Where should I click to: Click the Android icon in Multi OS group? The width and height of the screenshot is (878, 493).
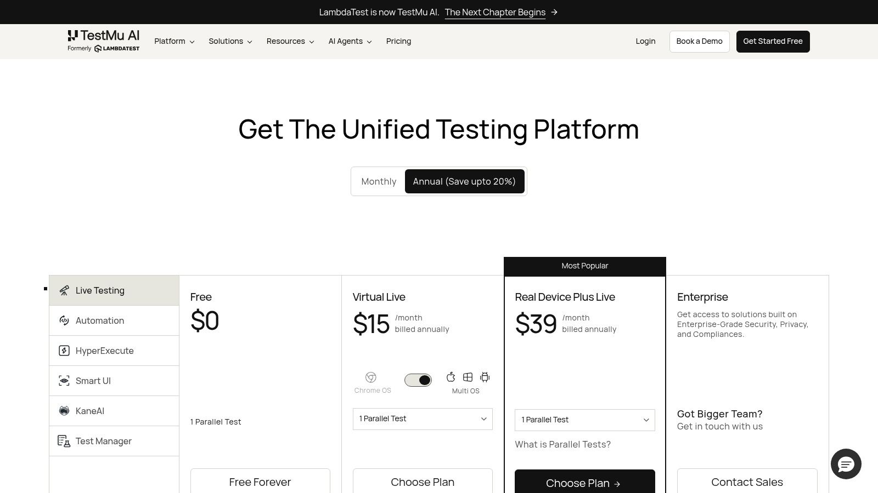coord(485,377)
